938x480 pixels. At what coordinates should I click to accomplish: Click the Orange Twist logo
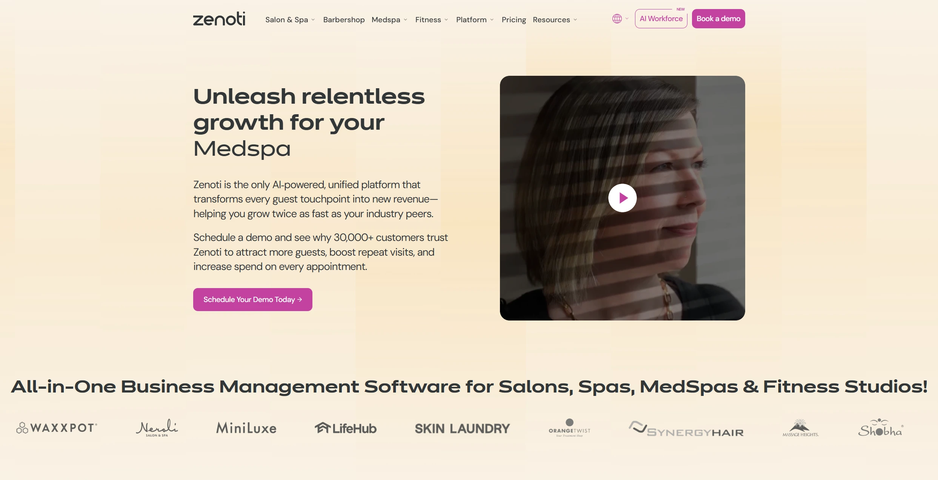click(x=569, y=428)
